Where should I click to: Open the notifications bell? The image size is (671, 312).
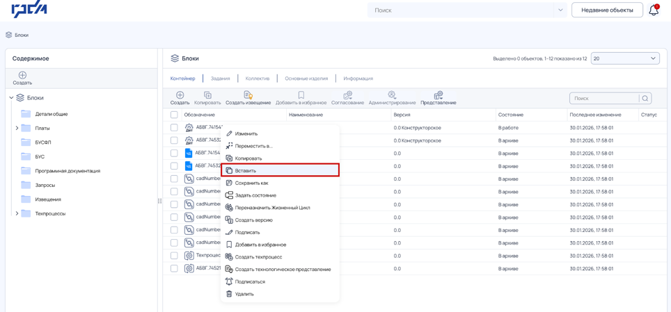click(x=654, y=10)
